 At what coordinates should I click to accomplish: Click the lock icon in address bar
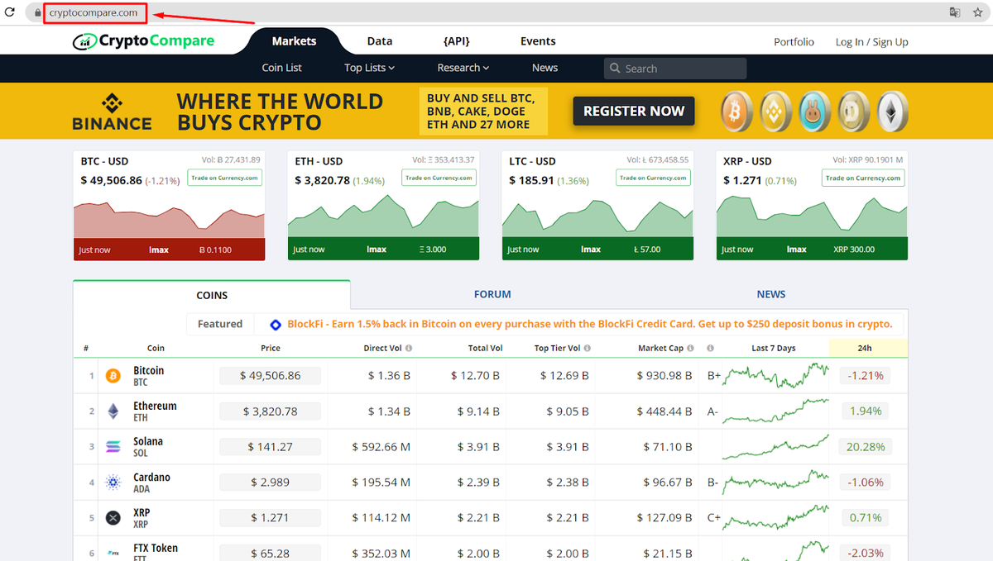[x=37, y=13]
